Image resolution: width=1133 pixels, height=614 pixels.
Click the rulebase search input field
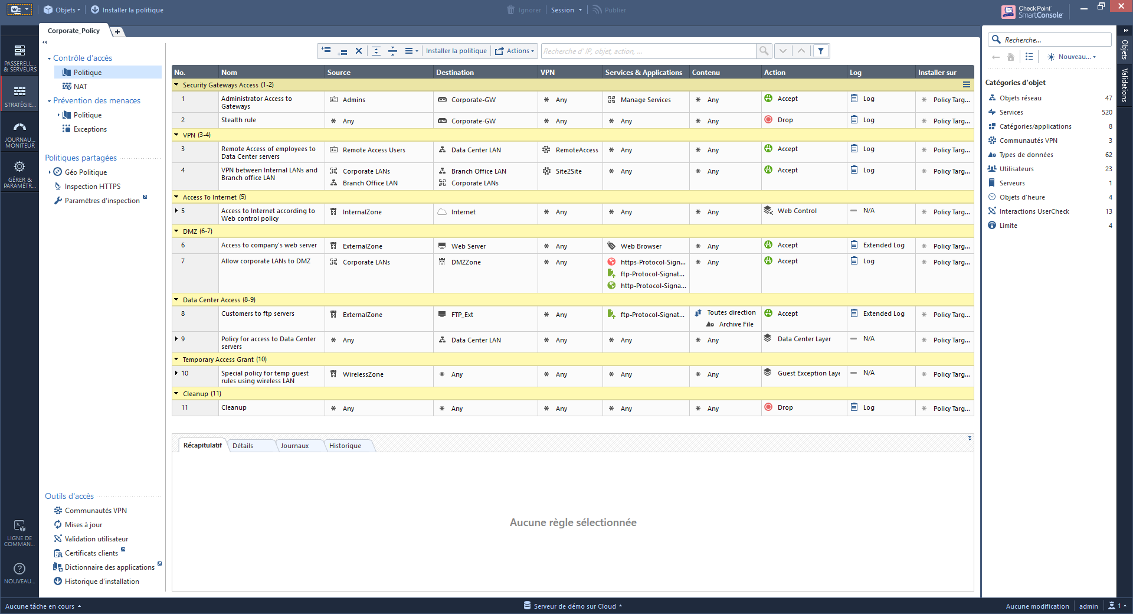tap(648, 51)
